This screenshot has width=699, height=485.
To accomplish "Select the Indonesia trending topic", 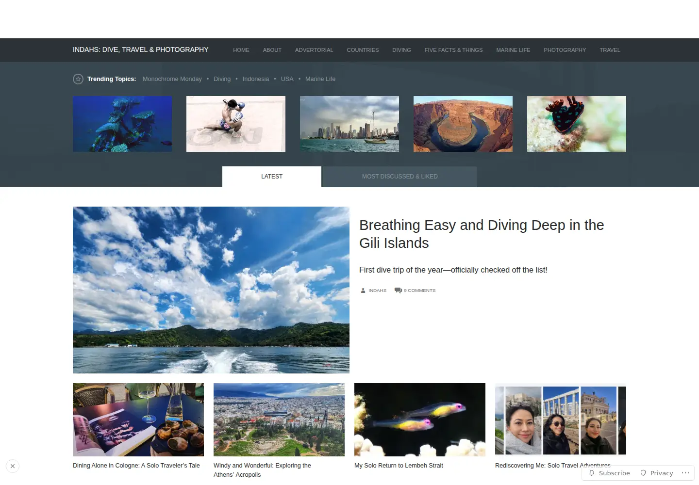I will (x=256, y=79).
